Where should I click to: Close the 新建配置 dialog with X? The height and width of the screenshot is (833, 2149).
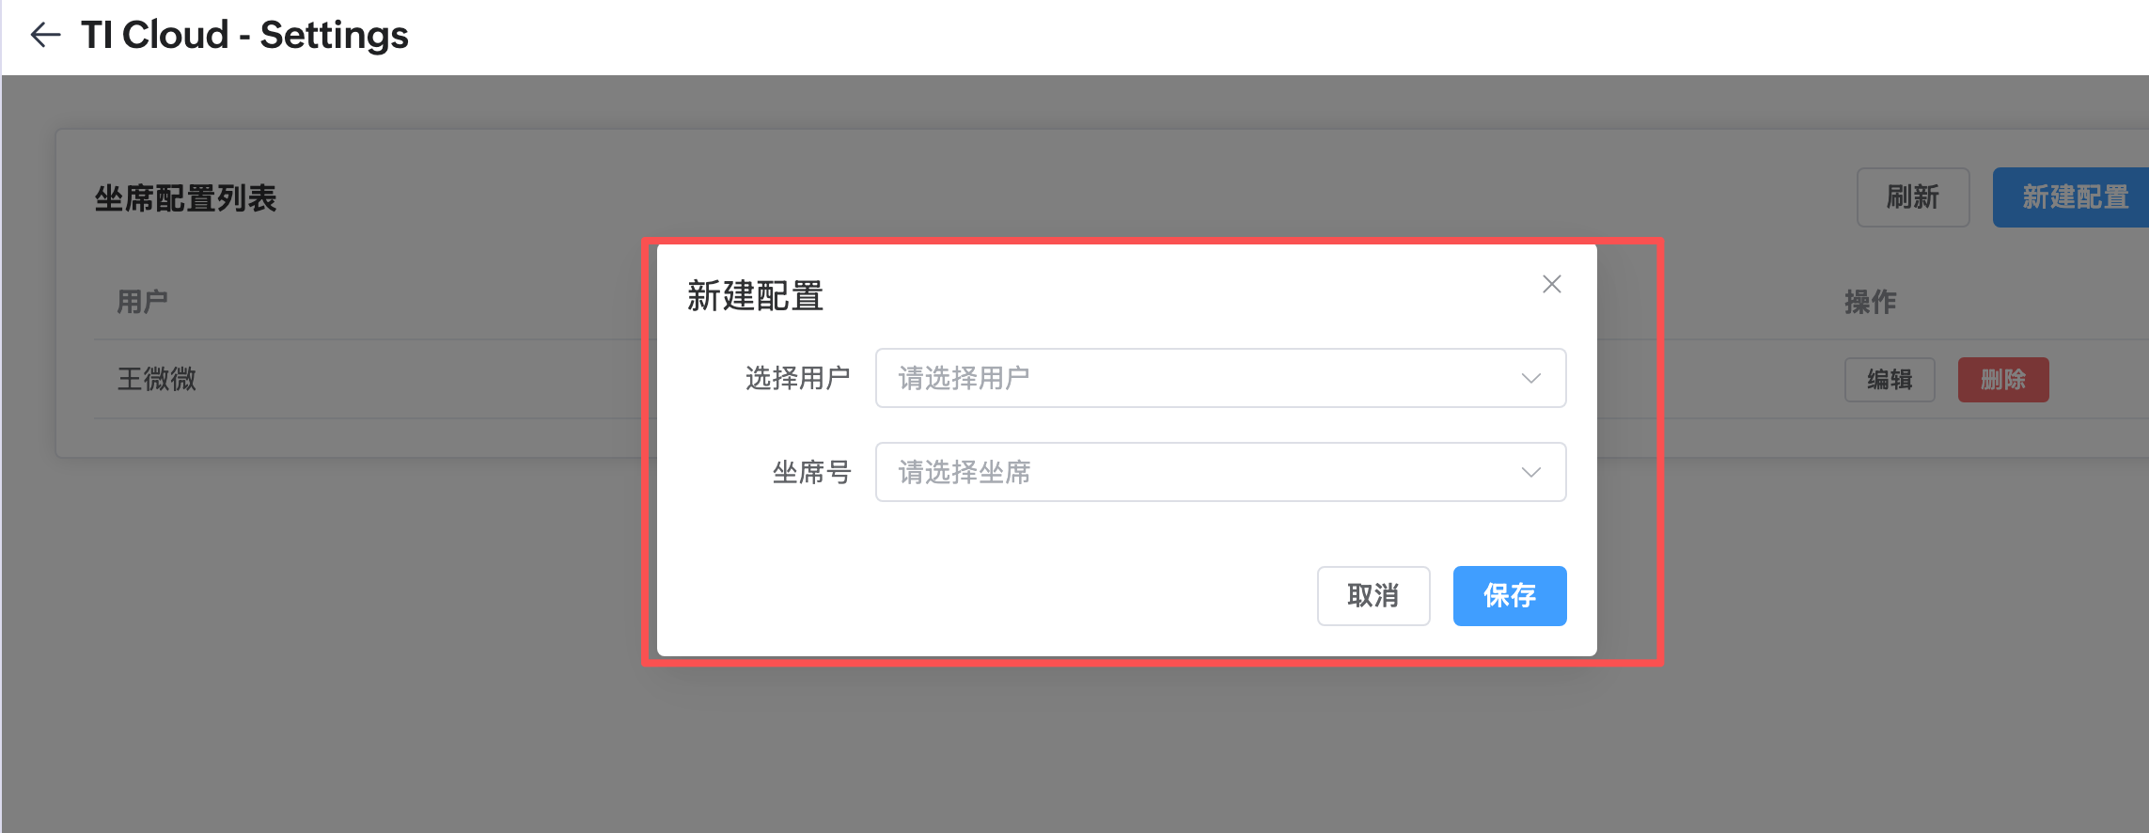tap(1551, 284)
